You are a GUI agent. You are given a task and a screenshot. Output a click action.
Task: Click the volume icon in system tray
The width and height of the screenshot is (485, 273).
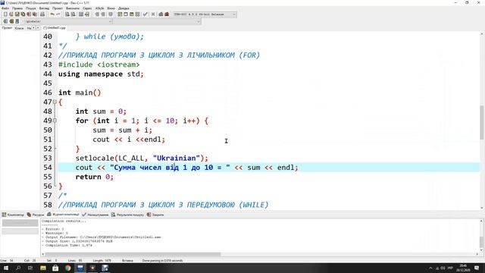pos(443,268)
